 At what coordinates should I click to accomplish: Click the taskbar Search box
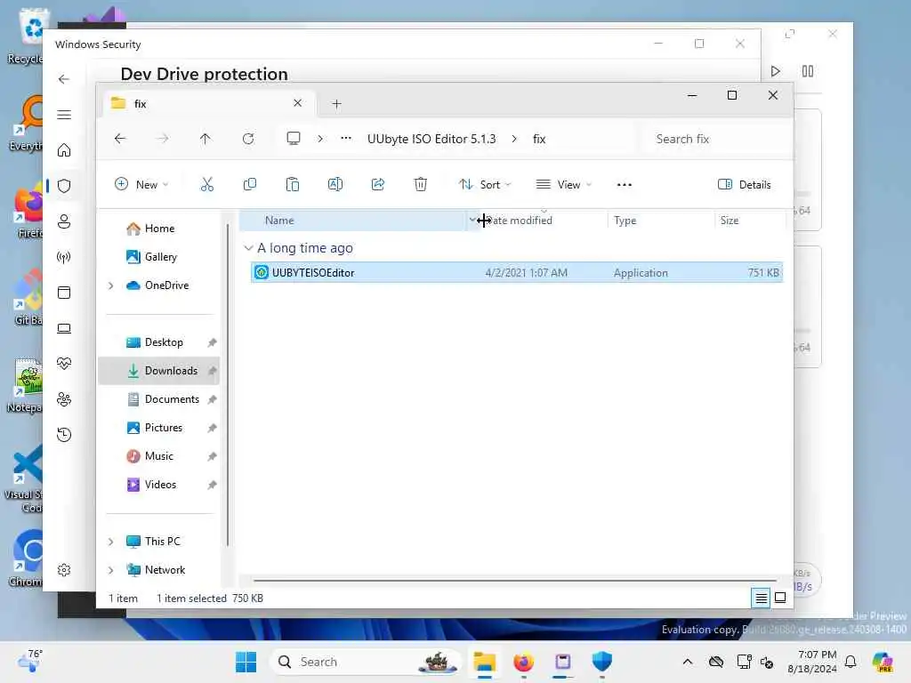coord(365,662)
